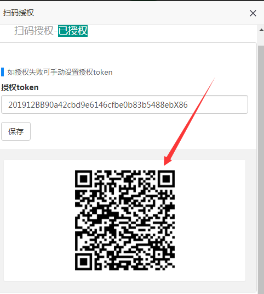The width and height of the screenshot is (264, 294).
Task: Click the bold 授权token label
Action: click(20, 87)
